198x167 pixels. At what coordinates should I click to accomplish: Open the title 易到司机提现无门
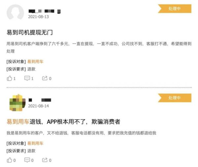click(x=30, y=33)
